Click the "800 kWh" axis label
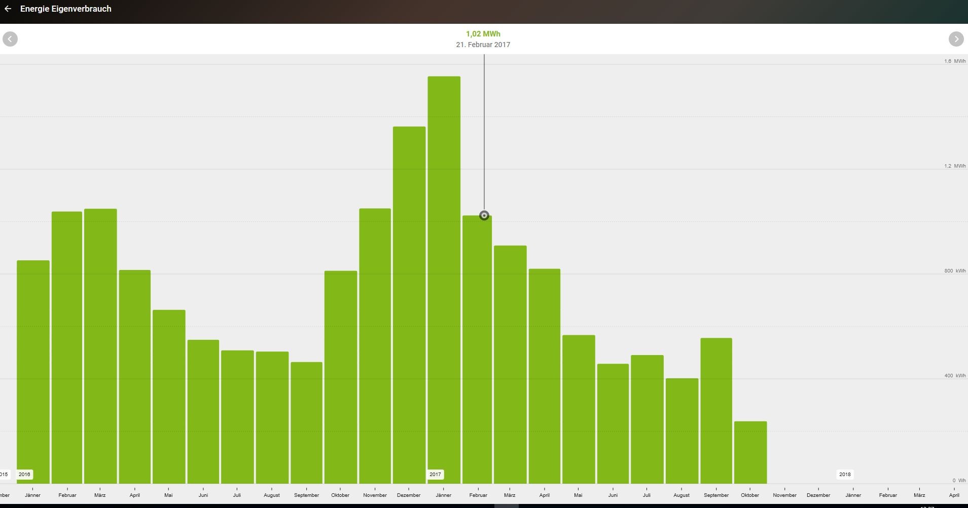 955,271
